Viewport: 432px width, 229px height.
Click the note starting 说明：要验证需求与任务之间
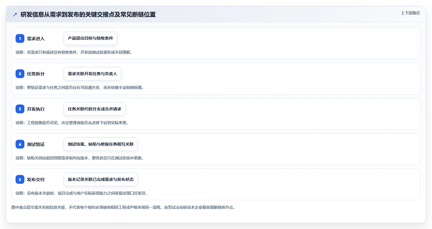click(x=80, y=87)
